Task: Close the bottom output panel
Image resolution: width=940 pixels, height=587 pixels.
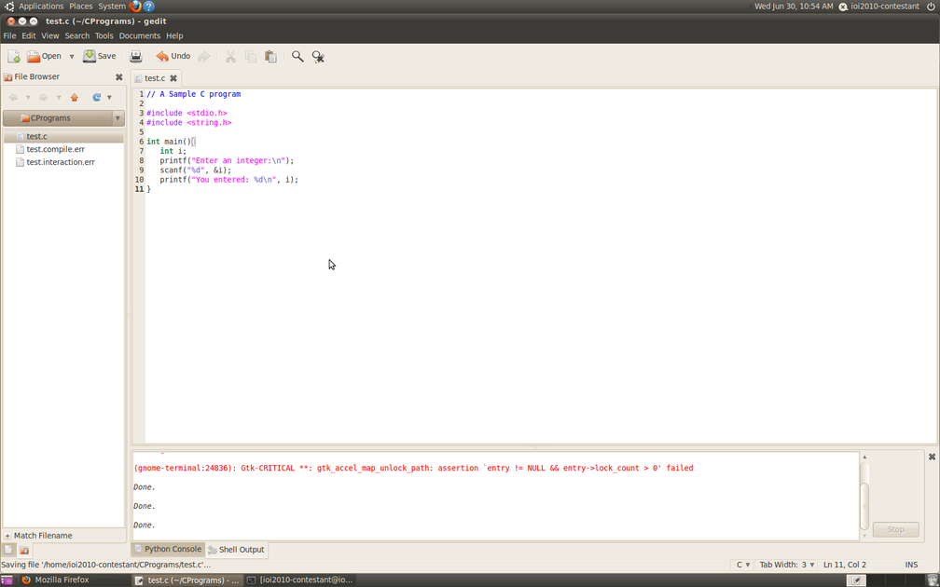Action: pyautogui.click(x=932, y=457)
